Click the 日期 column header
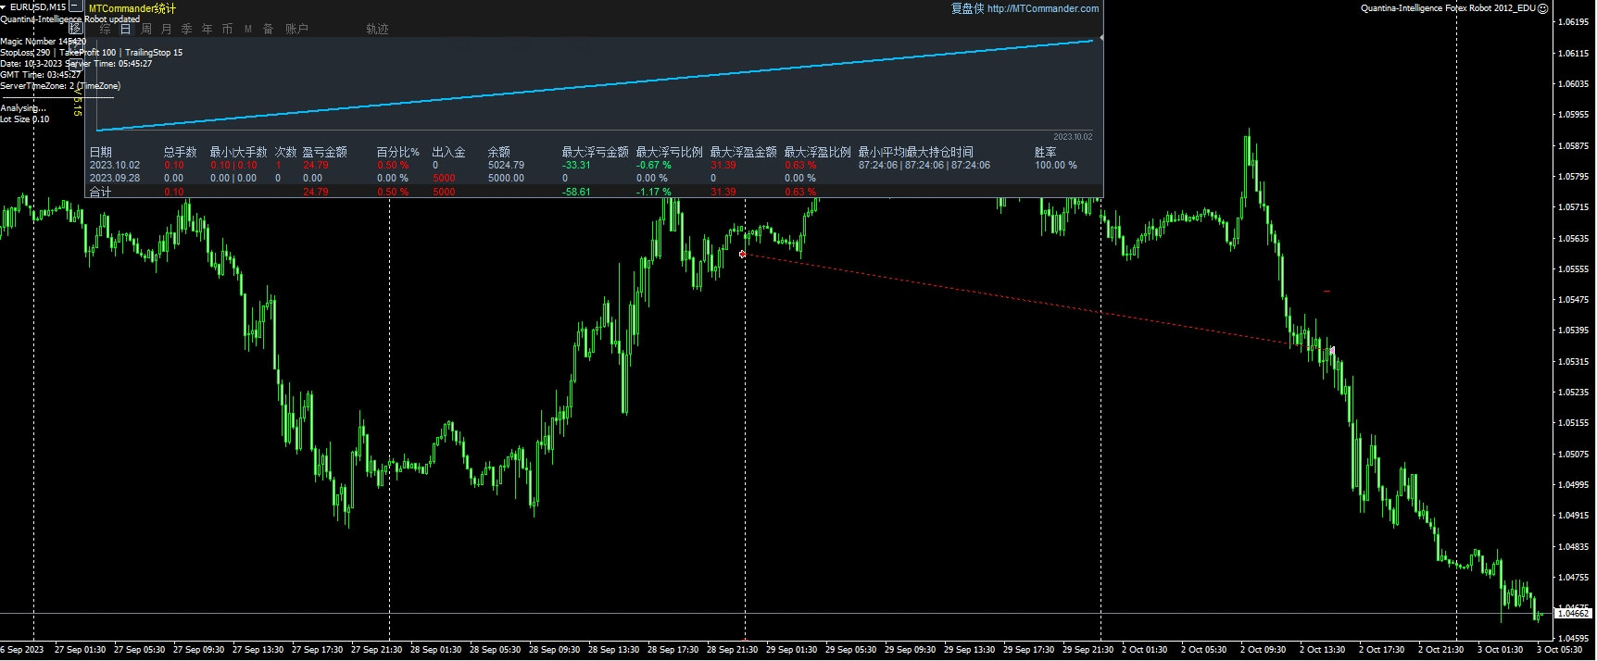 point(100,152)
